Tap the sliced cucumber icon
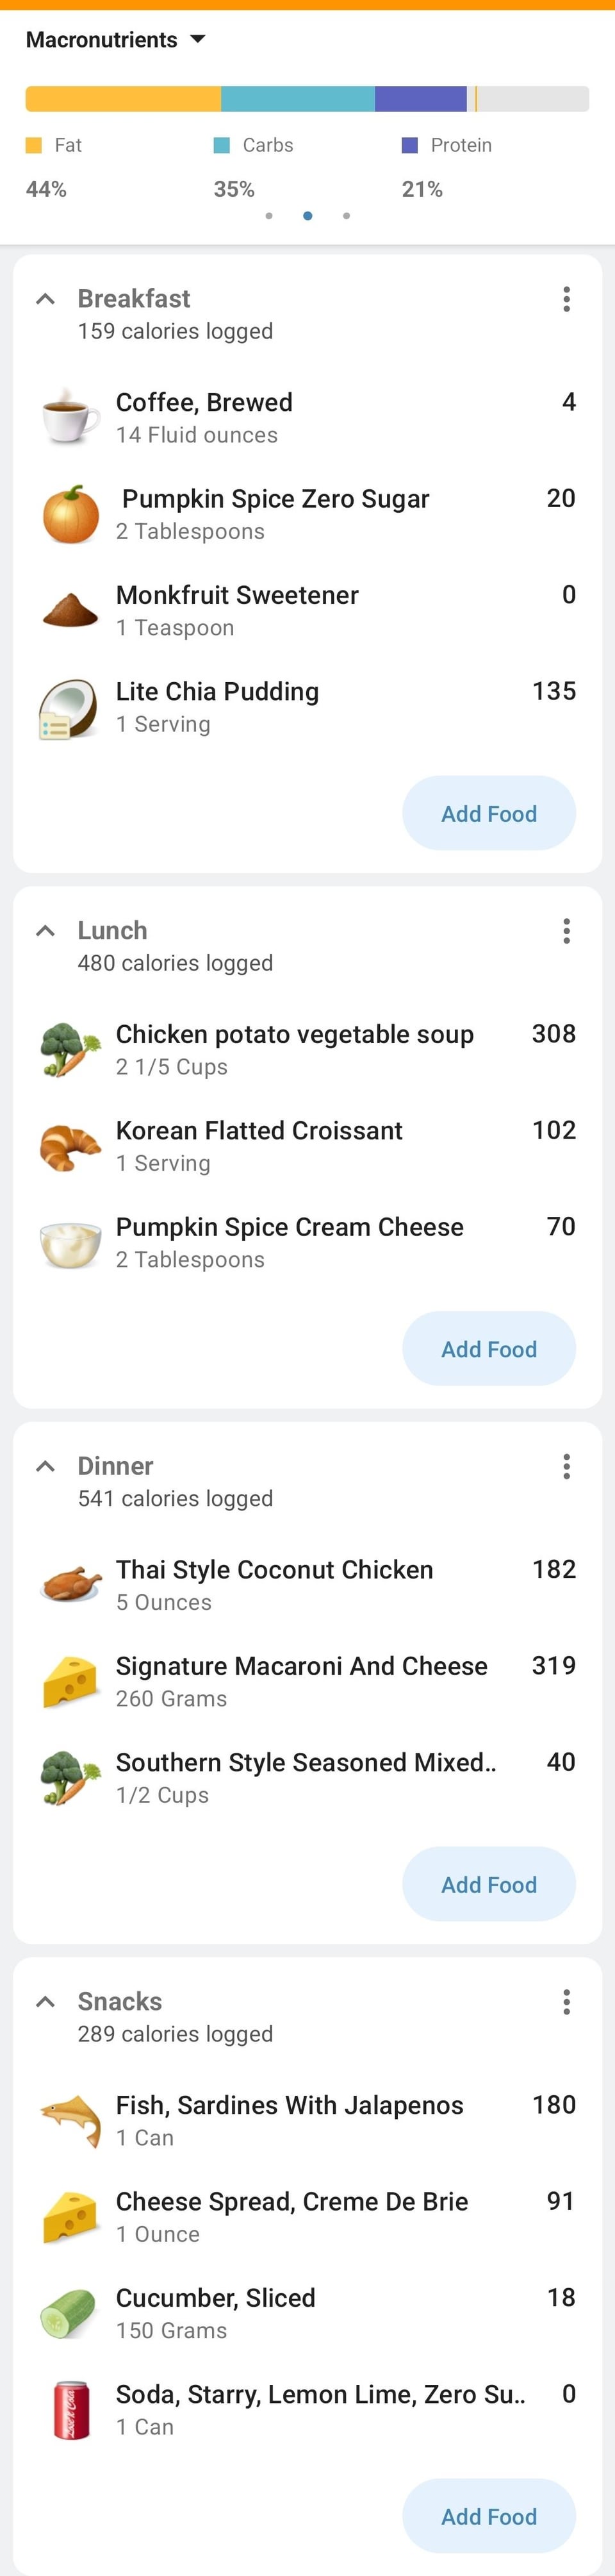This screenshot has width=615, height=2576. pos(70,2313)
